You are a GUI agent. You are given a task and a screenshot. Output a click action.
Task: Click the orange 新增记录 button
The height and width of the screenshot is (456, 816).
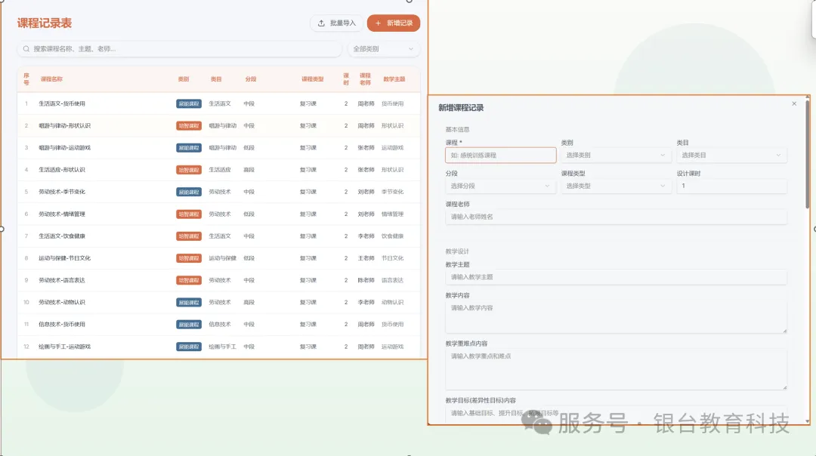pos(394,23)
